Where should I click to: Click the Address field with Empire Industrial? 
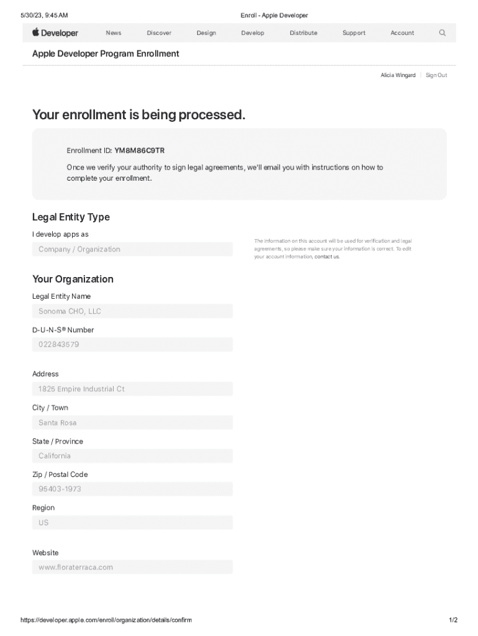coord(132,389)
